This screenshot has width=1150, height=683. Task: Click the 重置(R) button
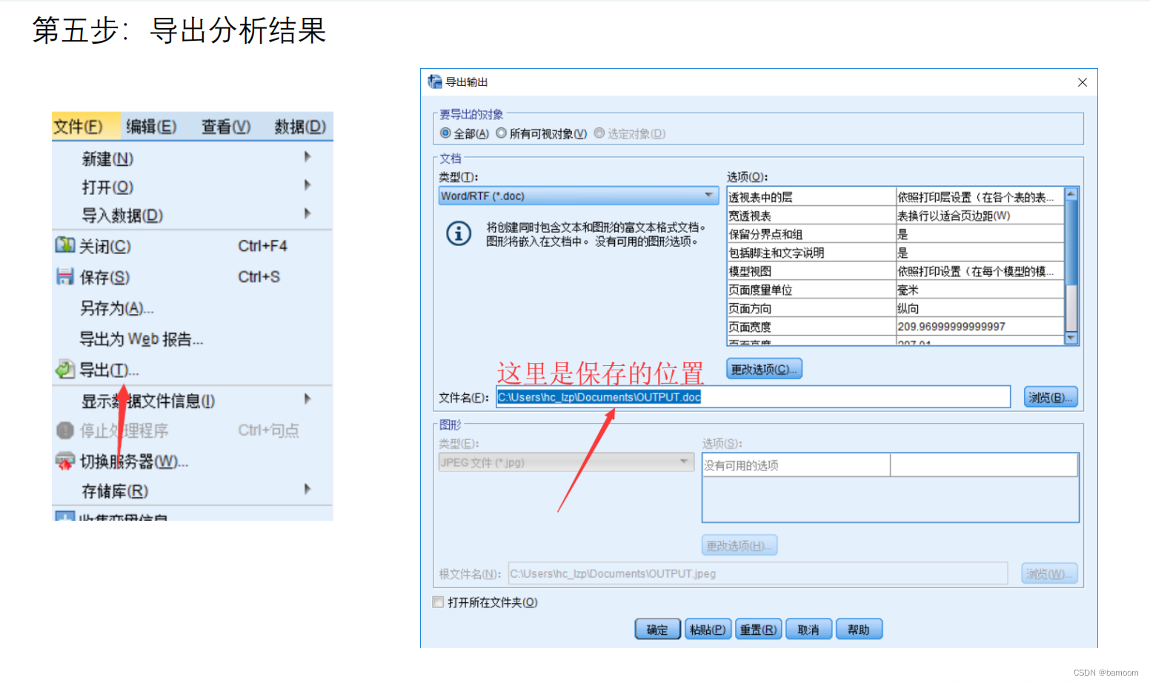pyautogui.click(x=758, y=630)
